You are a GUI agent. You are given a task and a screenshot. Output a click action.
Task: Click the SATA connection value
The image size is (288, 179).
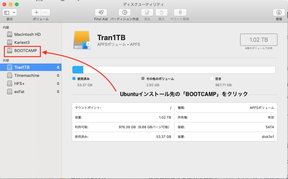pyautogui.click(x=270, y=127)
